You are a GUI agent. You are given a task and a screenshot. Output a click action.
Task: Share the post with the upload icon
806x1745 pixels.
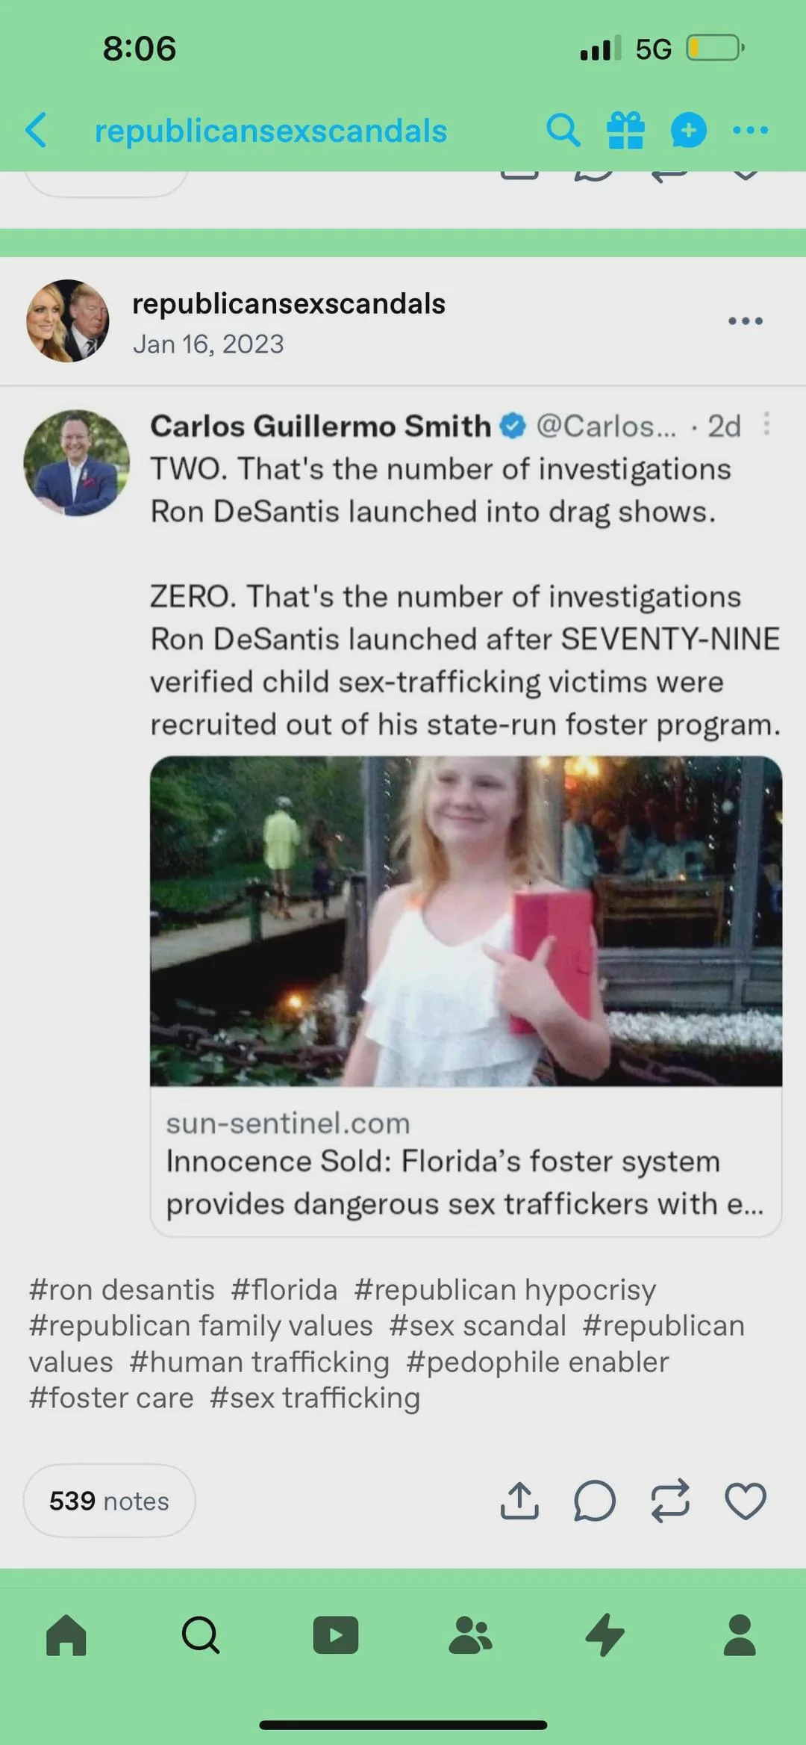pos(519,1500)
